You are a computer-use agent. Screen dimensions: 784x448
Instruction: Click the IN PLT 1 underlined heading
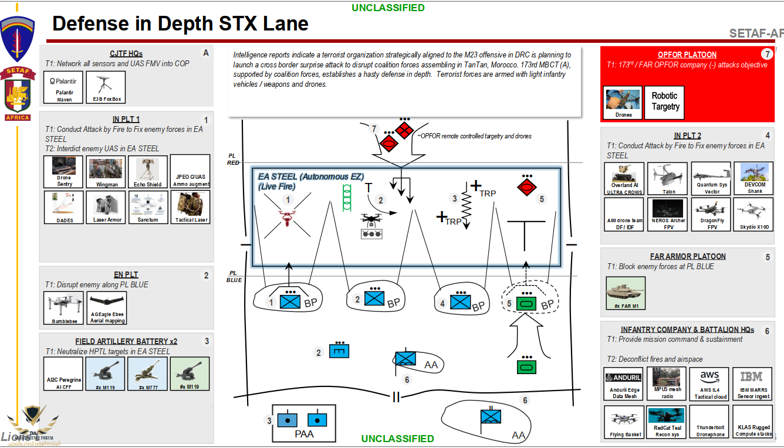126,120
